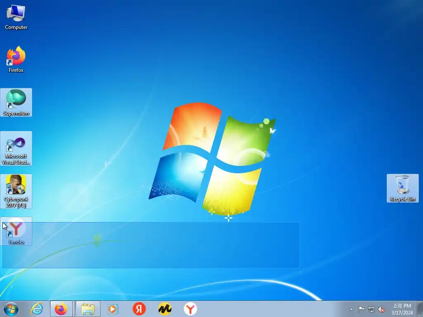Screen dimensions: 423x317
Task: Click the Recycle Bin label text
Action: coord(402,199)
